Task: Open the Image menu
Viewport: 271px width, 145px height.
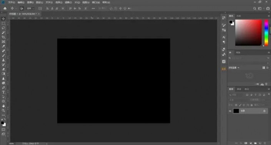Action: click(30, 2)
